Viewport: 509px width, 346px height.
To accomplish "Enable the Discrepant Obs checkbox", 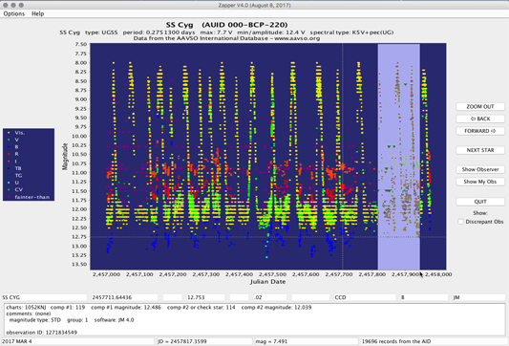I will point(460,222).
